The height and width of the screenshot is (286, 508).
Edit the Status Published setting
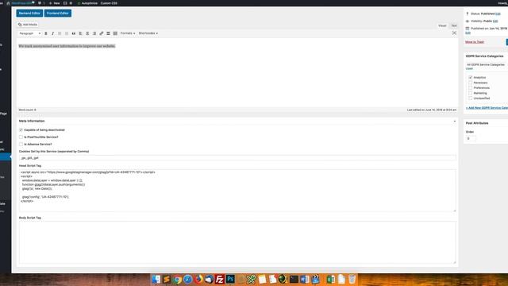[x=498, y=14]
